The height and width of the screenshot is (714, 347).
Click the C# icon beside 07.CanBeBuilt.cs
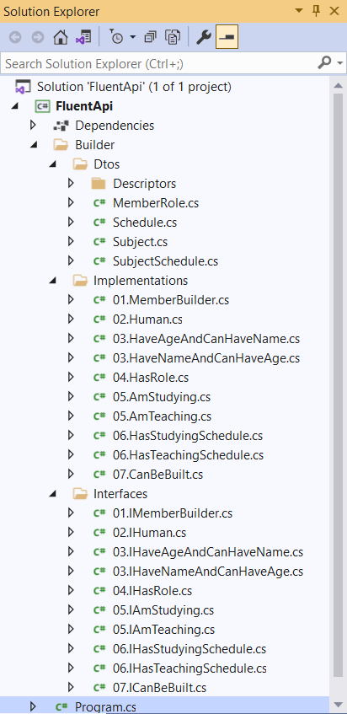(99, 475)
